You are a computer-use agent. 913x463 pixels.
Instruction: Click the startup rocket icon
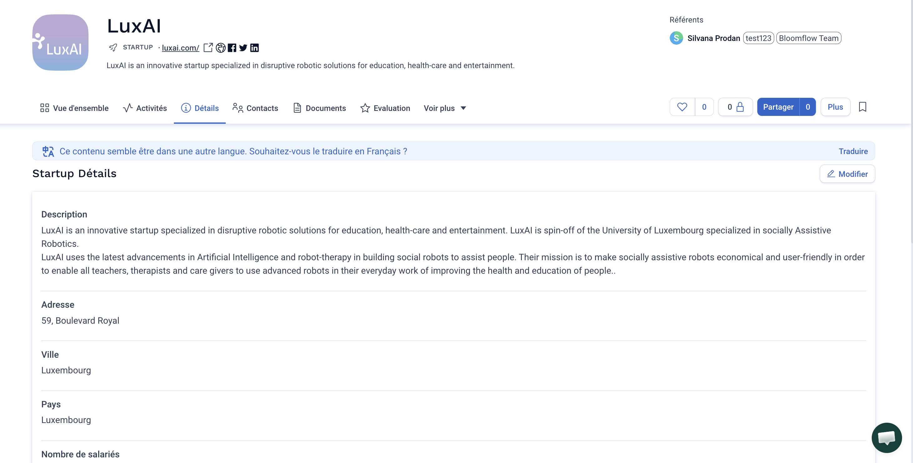click(x=113, y=47)
